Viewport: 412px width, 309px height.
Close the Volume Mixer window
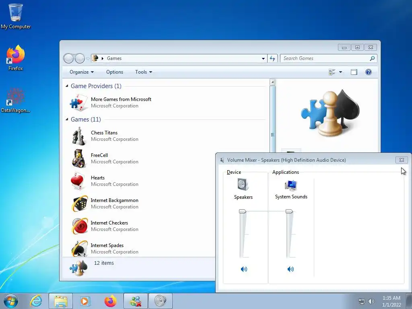click(x=402, y=160)
